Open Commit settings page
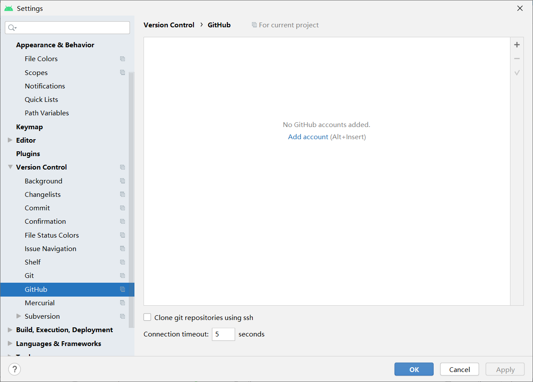The width and height of the screenshot is (533, 382). pos(37,208)
